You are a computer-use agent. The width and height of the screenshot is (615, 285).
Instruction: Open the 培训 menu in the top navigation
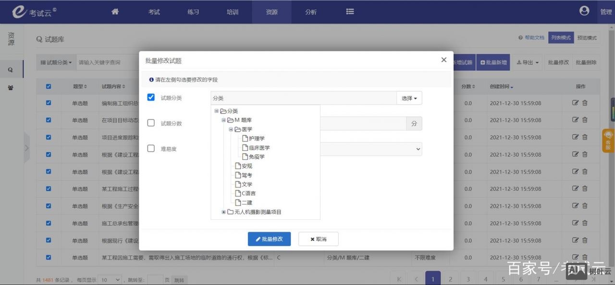tap(232, 12)
